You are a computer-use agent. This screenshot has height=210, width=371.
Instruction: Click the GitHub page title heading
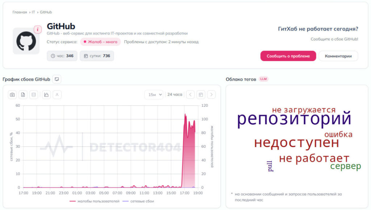61,26
